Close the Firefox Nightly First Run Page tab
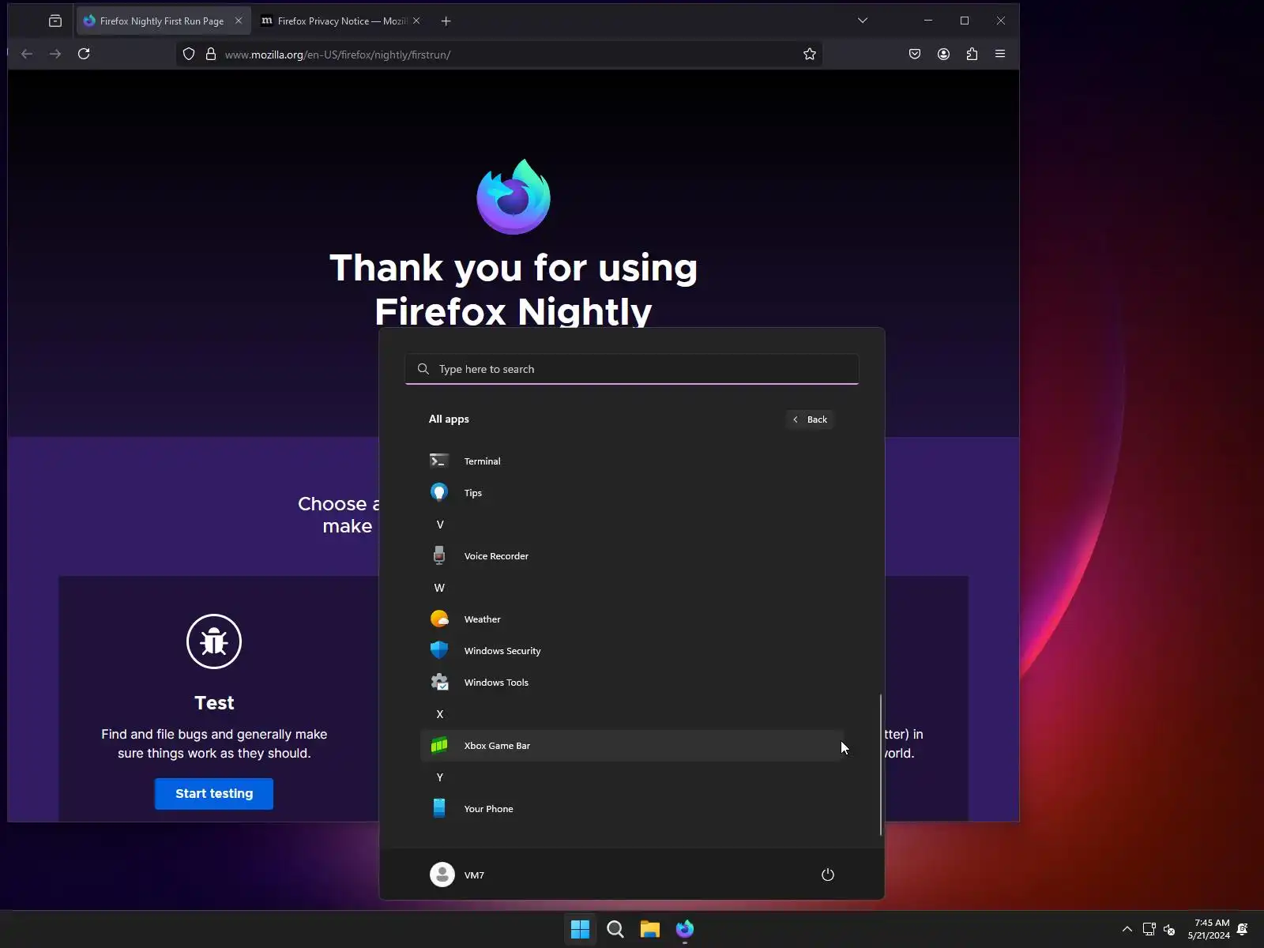1264x948 pixels. click(239, 21)
